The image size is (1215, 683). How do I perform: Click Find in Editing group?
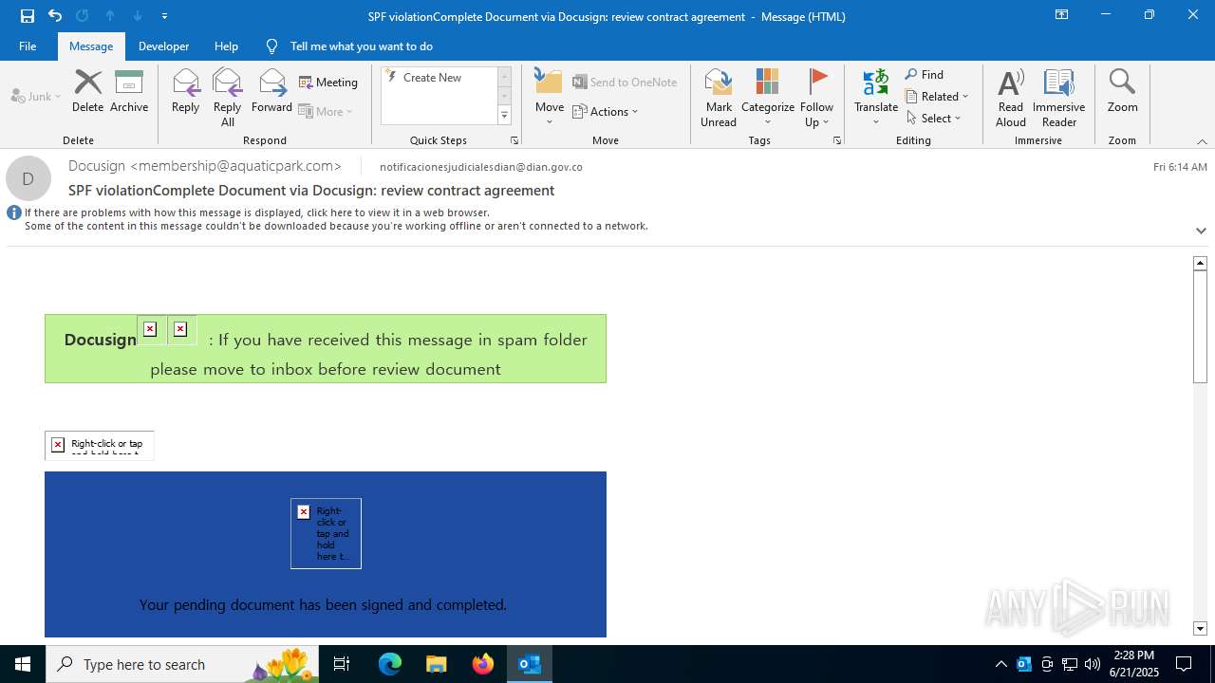click(925, 75)
